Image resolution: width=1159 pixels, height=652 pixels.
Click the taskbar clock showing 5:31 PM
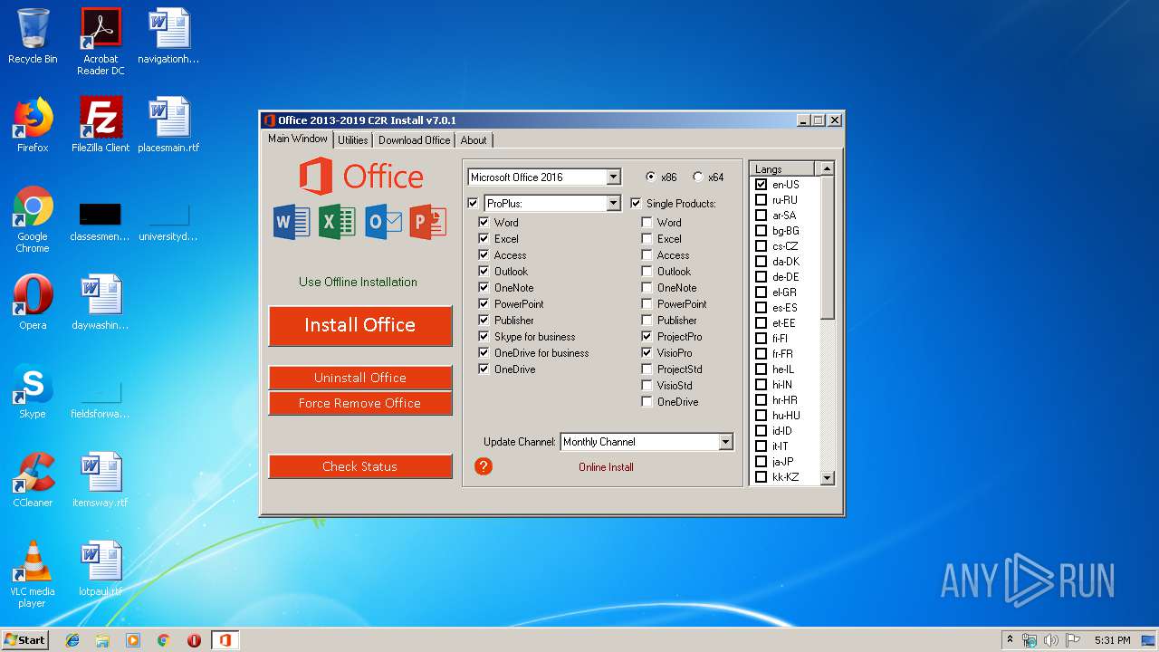1112,640
